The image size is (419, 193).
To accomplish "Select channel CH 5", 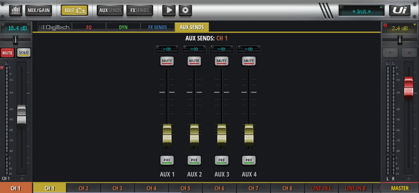I will click(185, 188).
